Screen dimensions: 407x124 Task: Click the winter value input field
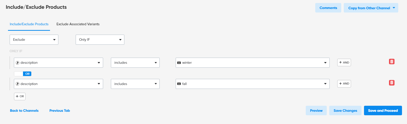pos(252,63)
